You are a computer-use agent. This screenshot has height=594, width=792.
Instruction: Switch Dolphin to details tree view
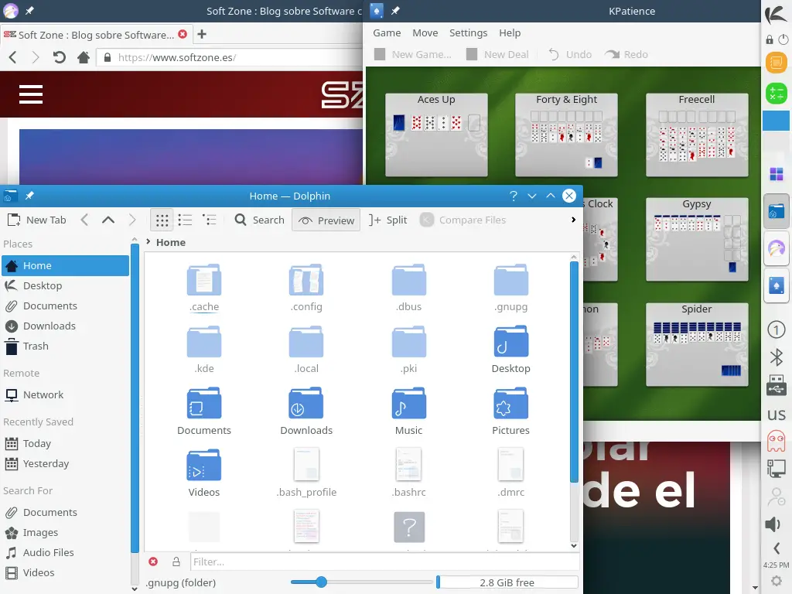(x=209, y=220)
